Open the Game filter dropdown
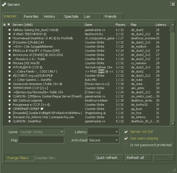The height and width of the screenshot is (173, 177). [x=42, y=132]
